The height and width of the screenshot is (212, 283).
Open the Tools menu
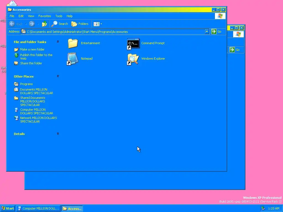[59, 16]
